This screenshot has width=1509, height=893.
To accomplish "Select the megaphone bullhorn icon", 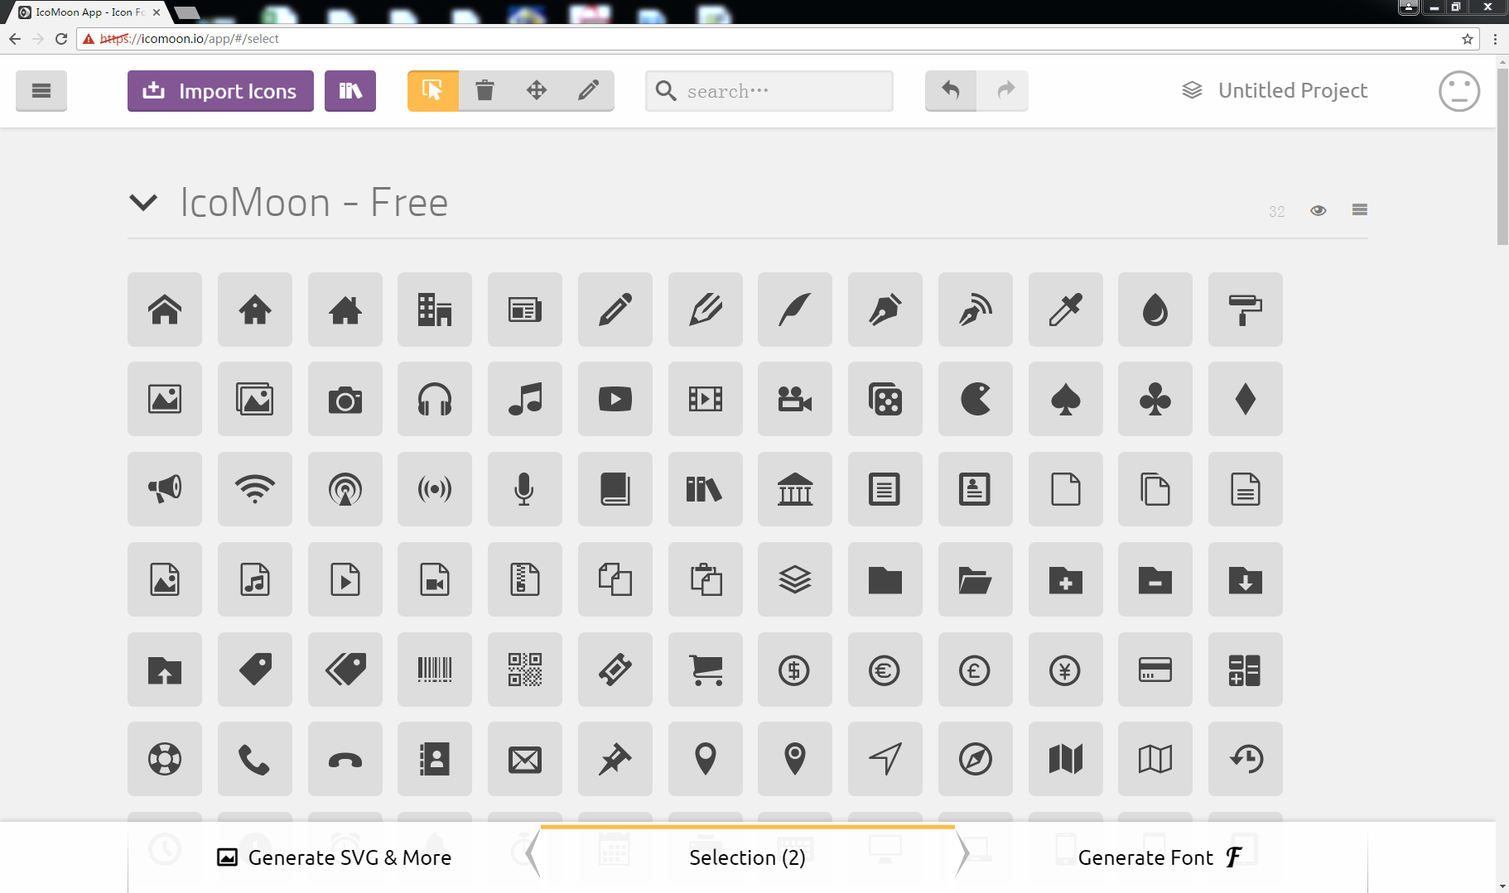I will click(x=165, y=489).
